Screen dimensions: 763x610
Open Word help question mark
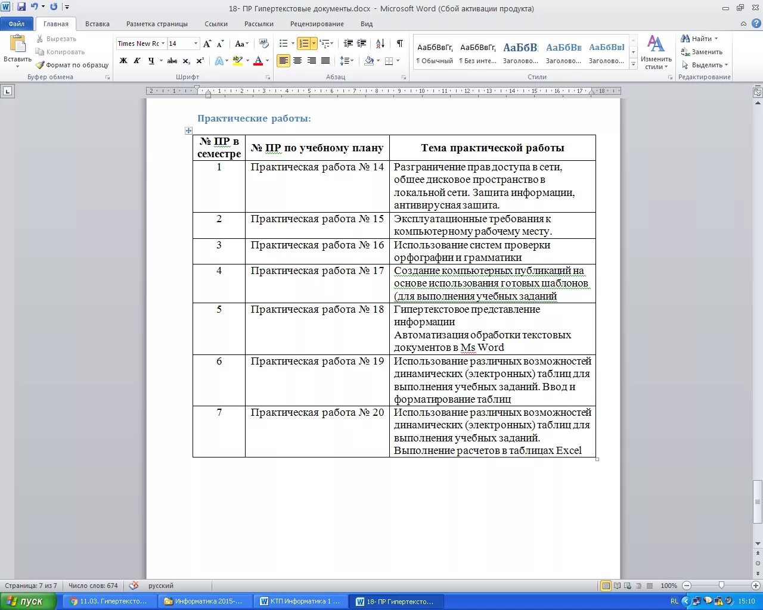pos(755,24)
